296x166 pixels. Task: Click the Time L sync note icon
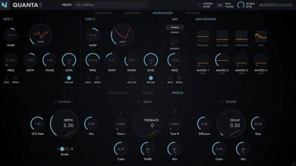tap(121, 112)
